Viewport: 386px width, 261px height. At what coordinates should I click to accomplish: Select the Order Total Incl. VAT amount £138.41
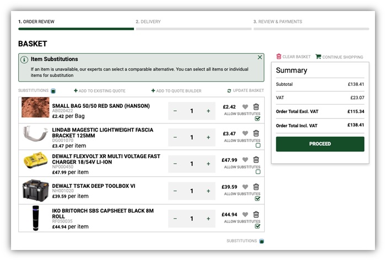click(x=356, y=125)
